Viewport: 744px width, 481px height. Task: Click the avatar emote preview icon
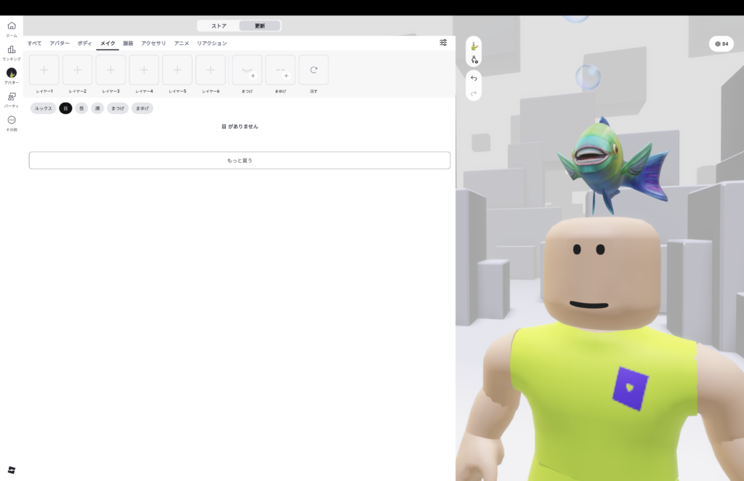(x=474, y=46)
